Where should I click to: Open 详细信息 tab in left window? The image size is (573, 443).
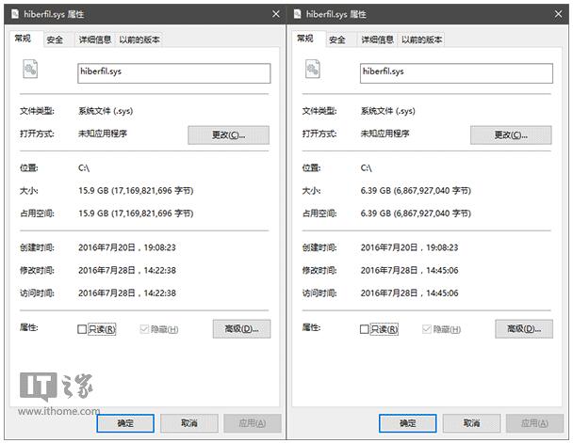tap(95, 40)
